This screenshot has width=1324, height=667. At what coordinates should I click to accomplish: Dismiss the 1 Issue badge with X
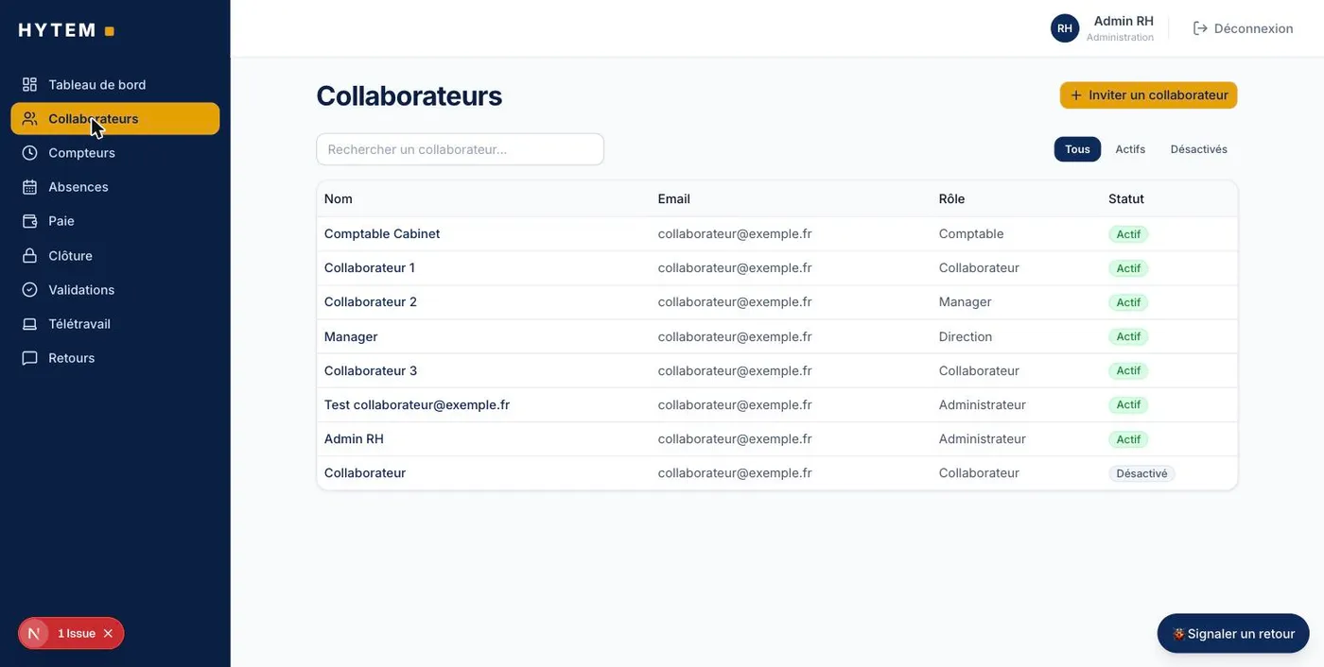(108, 633)
